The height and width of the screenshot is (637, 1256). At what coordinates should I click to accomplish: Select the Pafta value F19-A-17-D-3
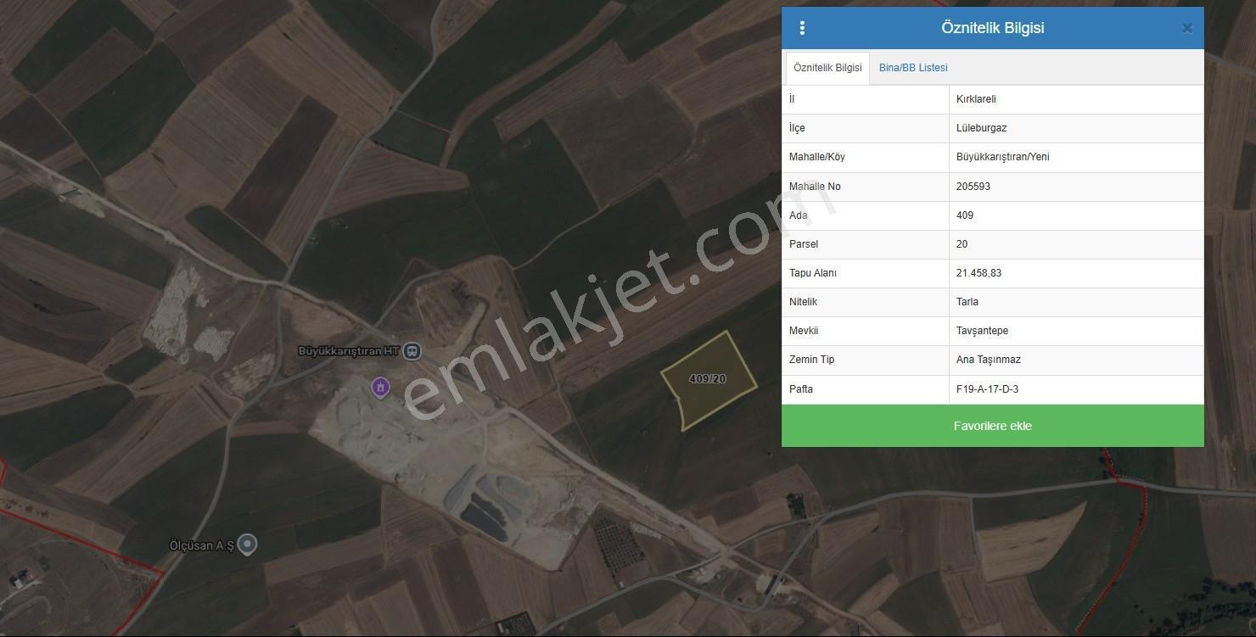pyautogui.click(x=987, y=389)
